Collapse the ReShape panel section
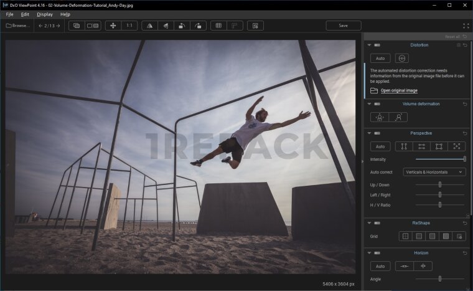This screenshot has width=473, height=291. (x=369, y=223)
